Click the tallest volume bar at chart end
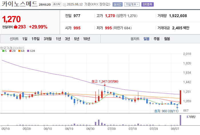Screen dimensions: 200x135 pos(180,120)
